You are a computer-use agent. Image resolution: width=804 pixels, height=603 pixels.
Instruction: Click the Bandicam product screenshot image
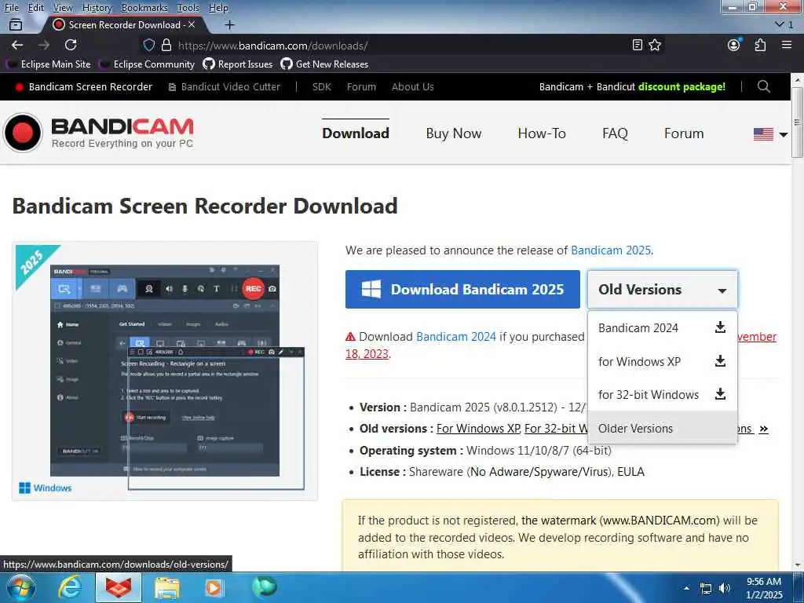pos(165,371)
